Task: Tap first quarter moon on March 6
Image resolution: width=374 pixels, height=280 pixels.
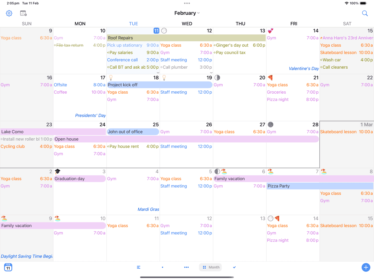Action: pos(217,171)
